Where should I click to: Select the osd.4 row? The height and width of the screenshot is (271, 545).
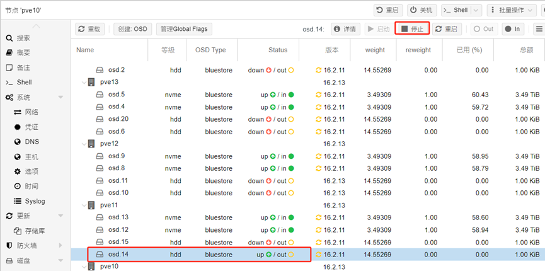(308, 107)
